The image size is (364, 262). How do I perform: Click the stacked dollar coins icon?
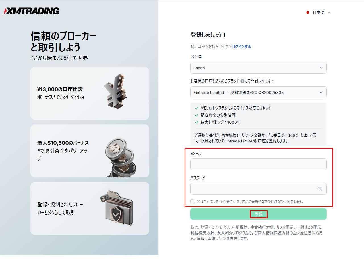(119, 157)
